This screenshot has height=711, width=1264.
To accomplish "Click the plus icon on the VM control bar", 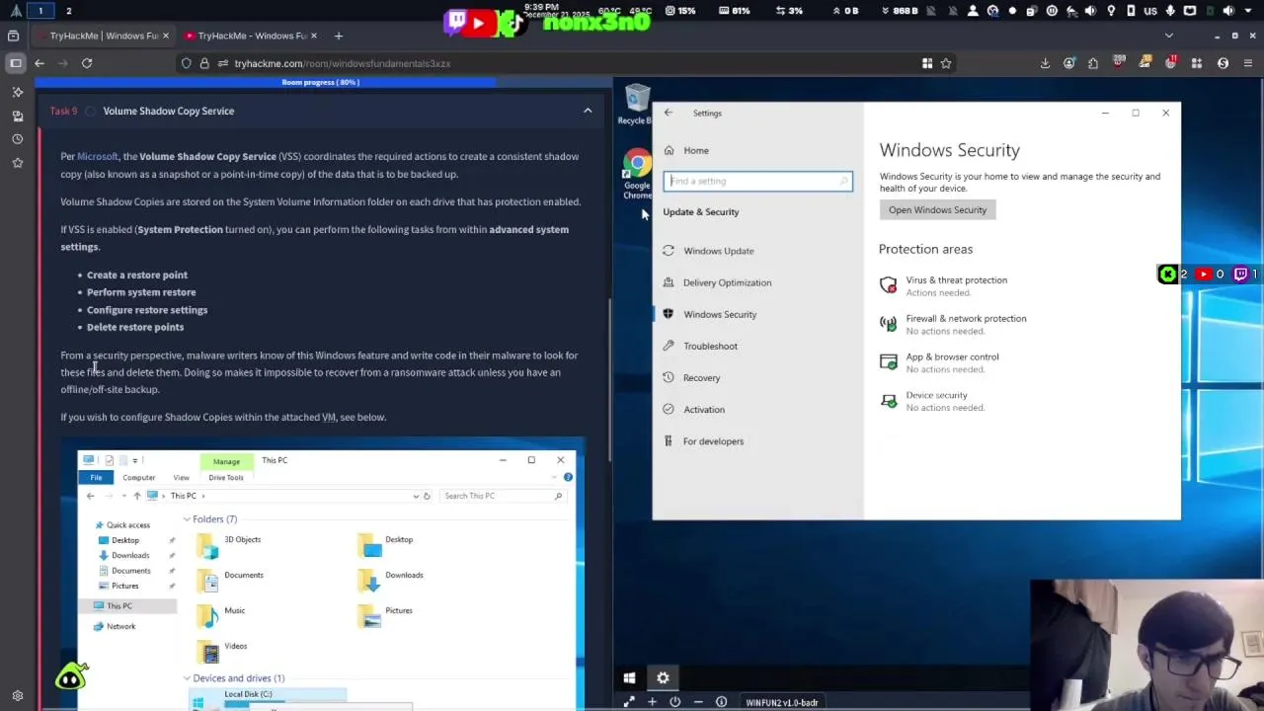I will [x=652, y=702].
